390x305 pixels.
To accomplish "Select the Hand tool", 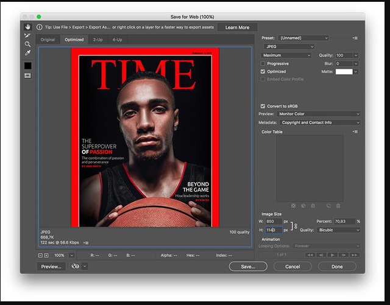I will point(27,27).
